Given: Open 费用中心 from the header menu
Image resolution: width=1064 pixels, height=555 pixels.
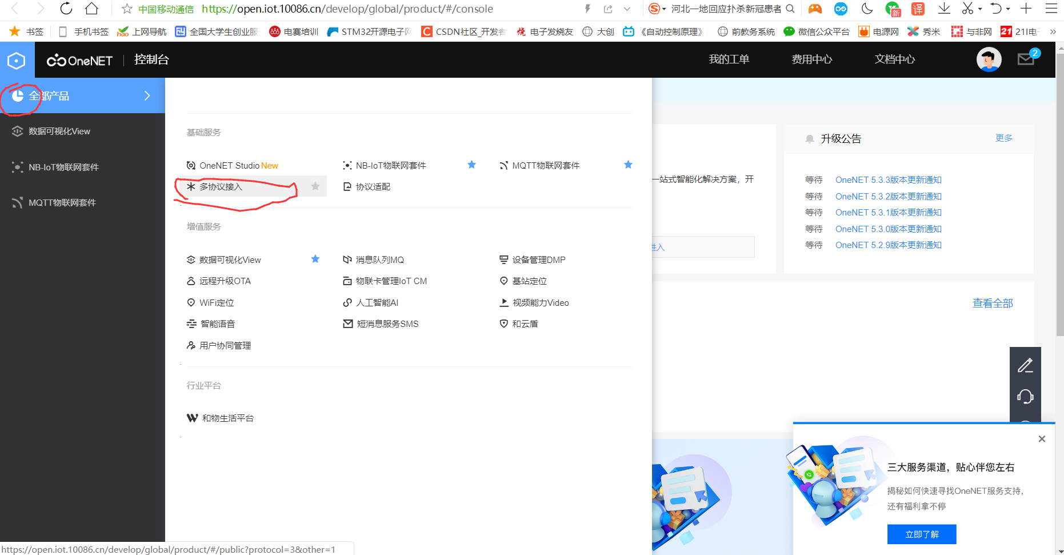Looking at the screenshot, I should coord(811,59).
